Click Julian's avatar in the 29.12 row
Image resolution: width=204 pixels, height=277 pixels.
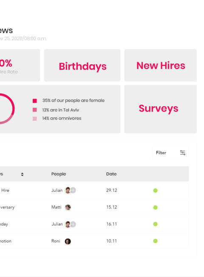tap(68, 190)
